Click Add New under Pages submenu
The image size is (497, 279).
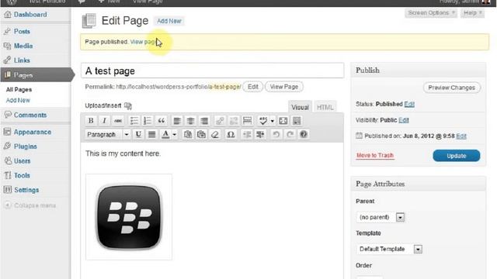click(18, 100)
